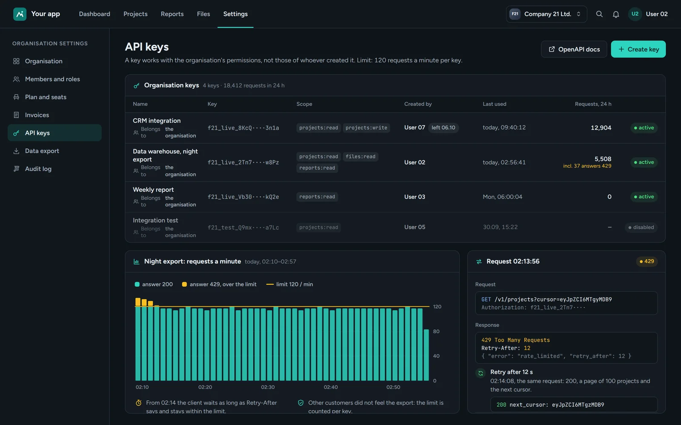Open the notifications bell
Viewport: 681px width, 425px height.
616,14
